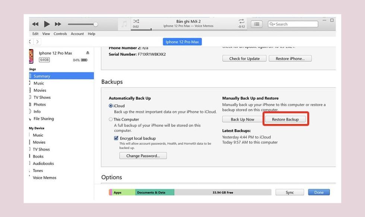Image resolution: width=365 pixels, height=217 pixels.
Task: Select the Iphone 12 Pro Max tab
Action: click(182, 42)
